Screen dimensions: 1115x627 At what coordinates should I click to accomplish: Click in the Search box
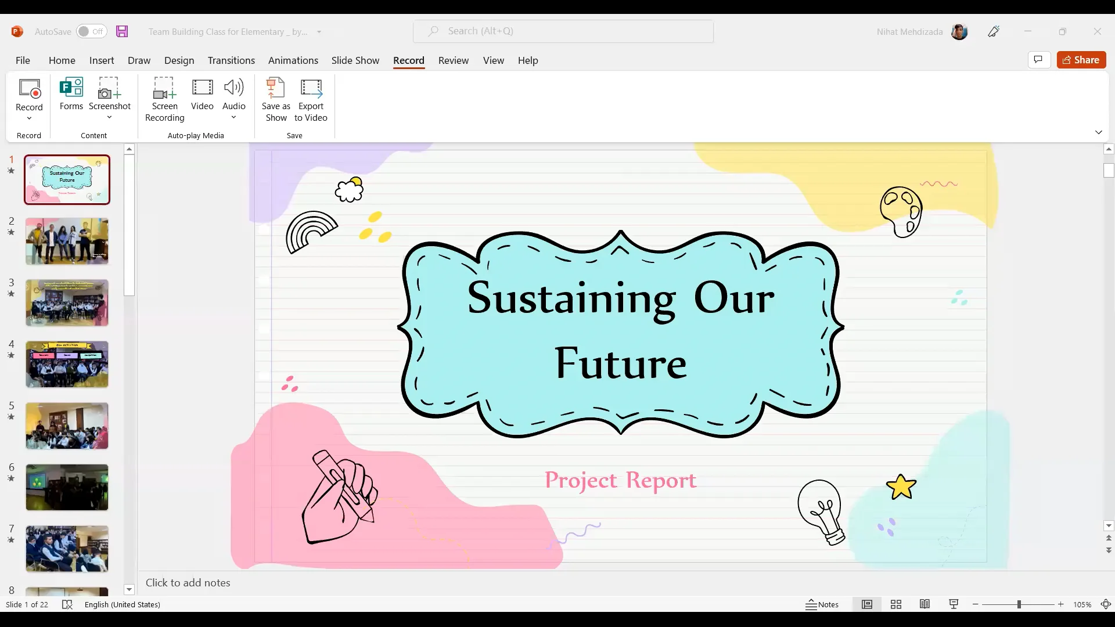(x=563, y=31)
